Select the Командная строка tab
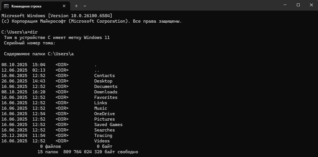318x157 pixels. (26, 6)
